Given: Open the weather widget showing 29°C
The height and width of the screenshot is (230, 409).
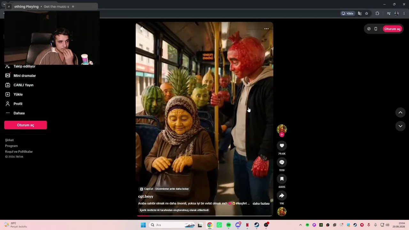Looking at the screenshot, I should coord(15,225).
